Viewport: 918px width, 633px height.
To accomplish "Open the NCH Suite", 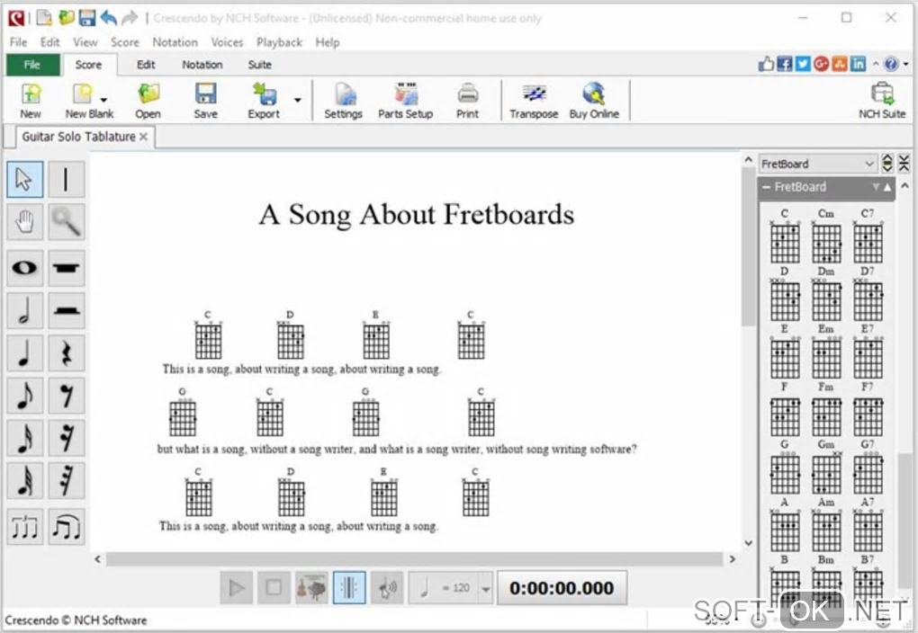I will coord(882,101).
